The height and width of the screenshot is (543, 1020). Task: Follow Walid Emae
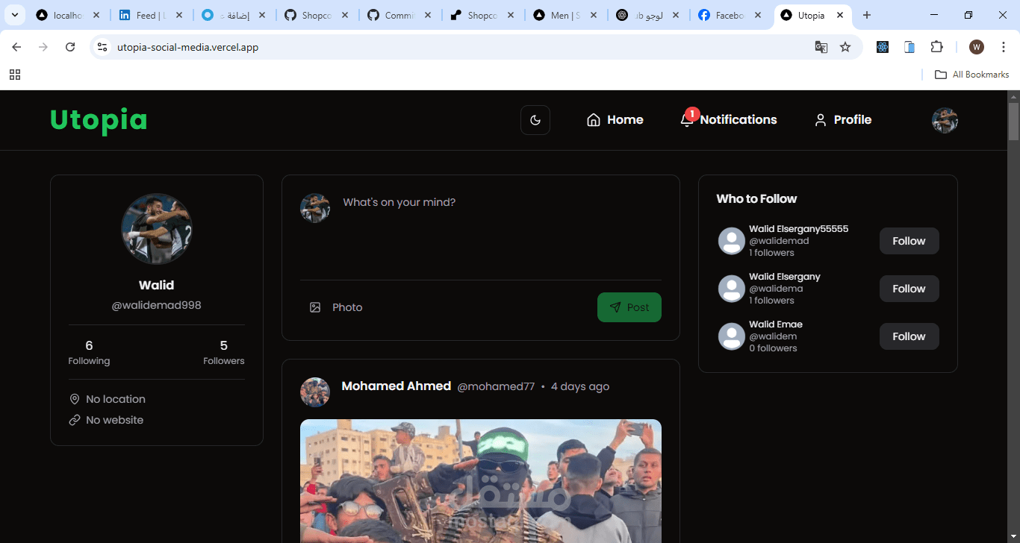(x=909, y=336)
